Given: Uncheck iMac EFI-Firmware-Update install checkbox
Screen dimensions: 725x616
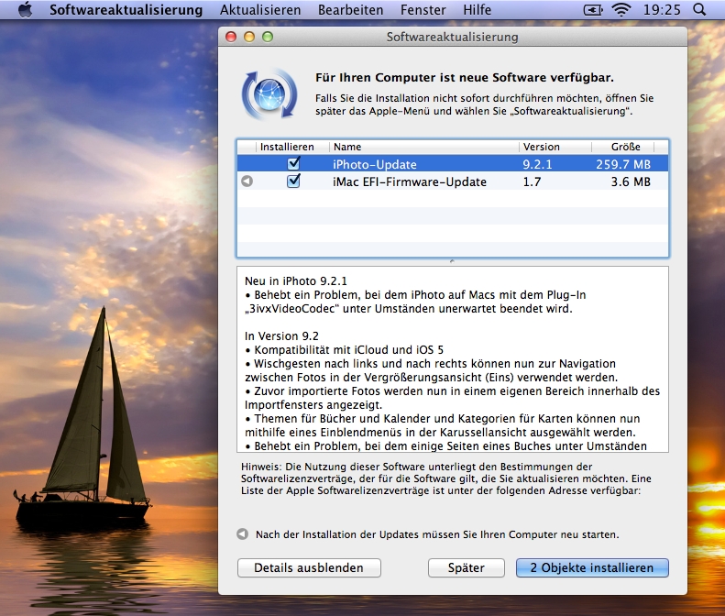Looking at the screenshot, I should pyautogui.click(x=293, y=181).
